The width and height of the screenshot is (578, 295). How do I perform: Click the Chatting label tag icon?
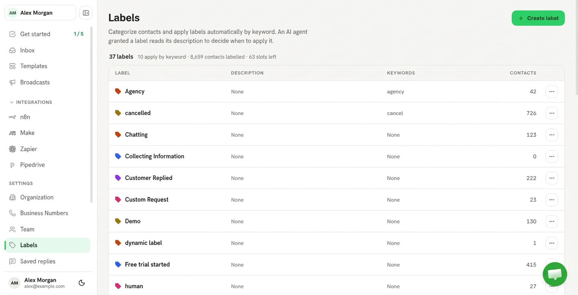coord(118,135)
